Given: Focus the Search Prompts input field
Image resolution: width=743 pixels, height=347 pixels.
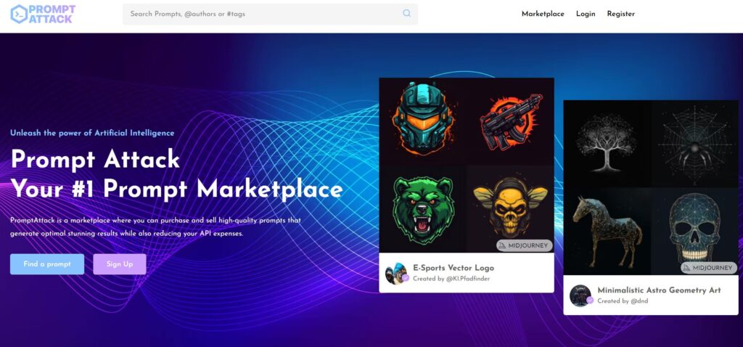Looking at the screenshot, I should click(261, 14).
